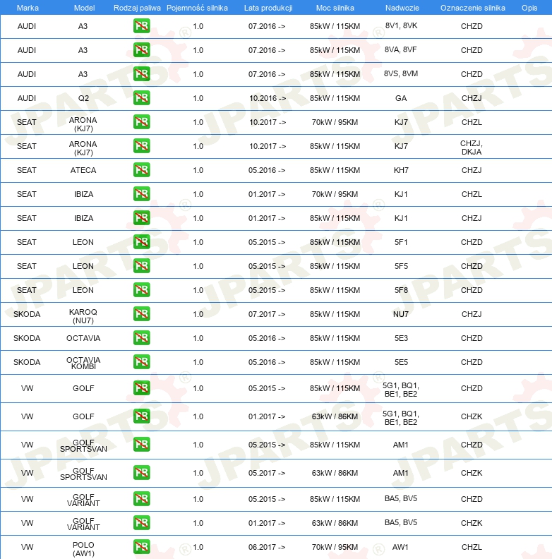The height and width of the screenshot is (559, 552).
Task: Click the fuel icon in the Audi A3 8VA, 8VF row
Action: click(142, 50)
